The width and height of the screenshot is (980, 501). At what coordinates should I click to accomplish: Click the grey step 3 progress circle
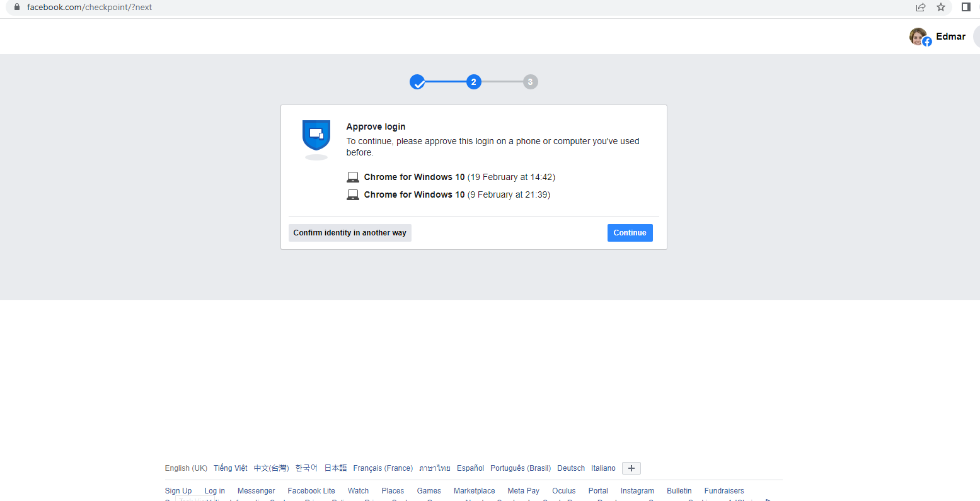pyautogui.click(x=531, y=82)
